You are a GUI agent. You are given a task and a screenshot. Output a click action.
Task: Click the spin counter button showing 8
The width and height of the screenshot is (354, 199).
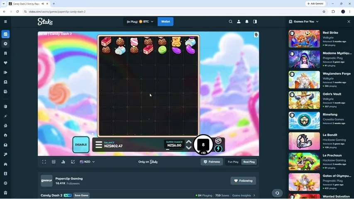coord(203,145)
